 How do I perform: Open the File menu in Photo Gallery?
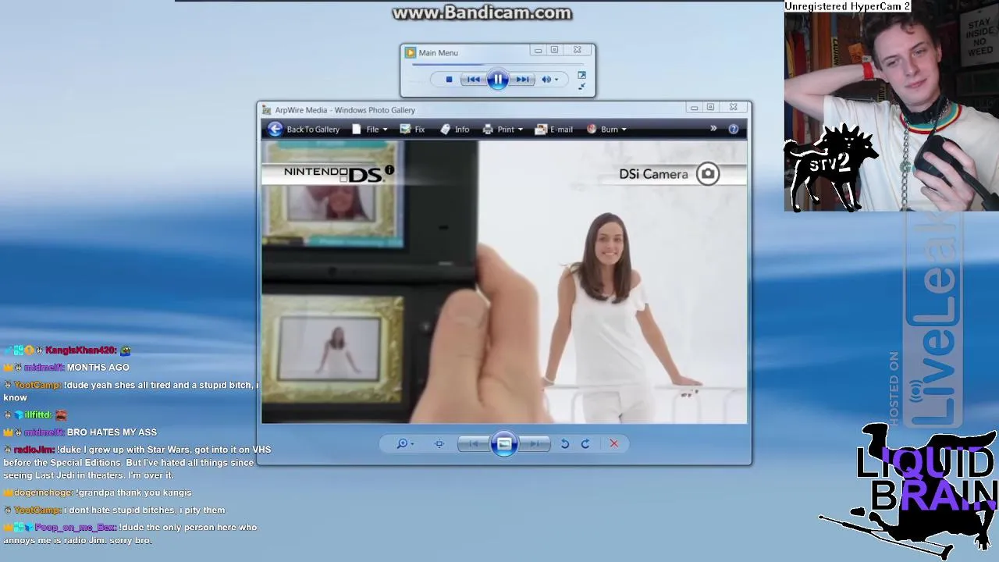370,130
